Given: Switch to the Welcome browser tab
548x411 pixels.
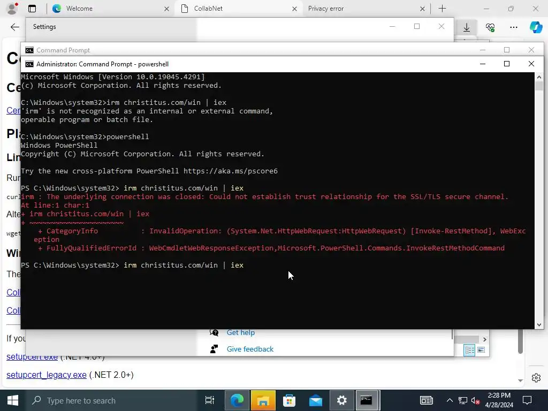Looking at the screenshot, I should click(110, 9).
